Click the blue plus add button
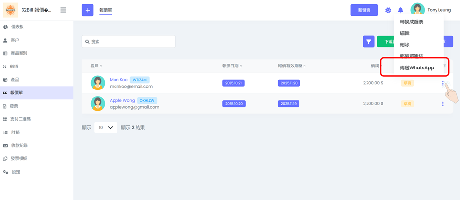 (x=88, y=10)
